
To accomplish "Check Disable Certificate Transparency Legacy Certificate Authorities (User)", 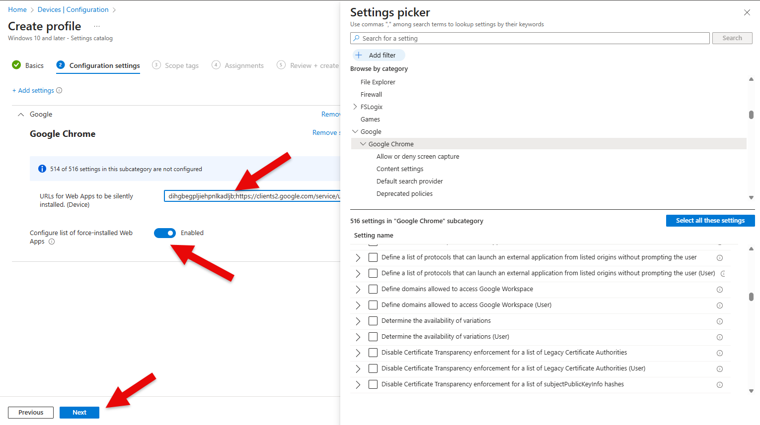I will [x=373, y=368].
